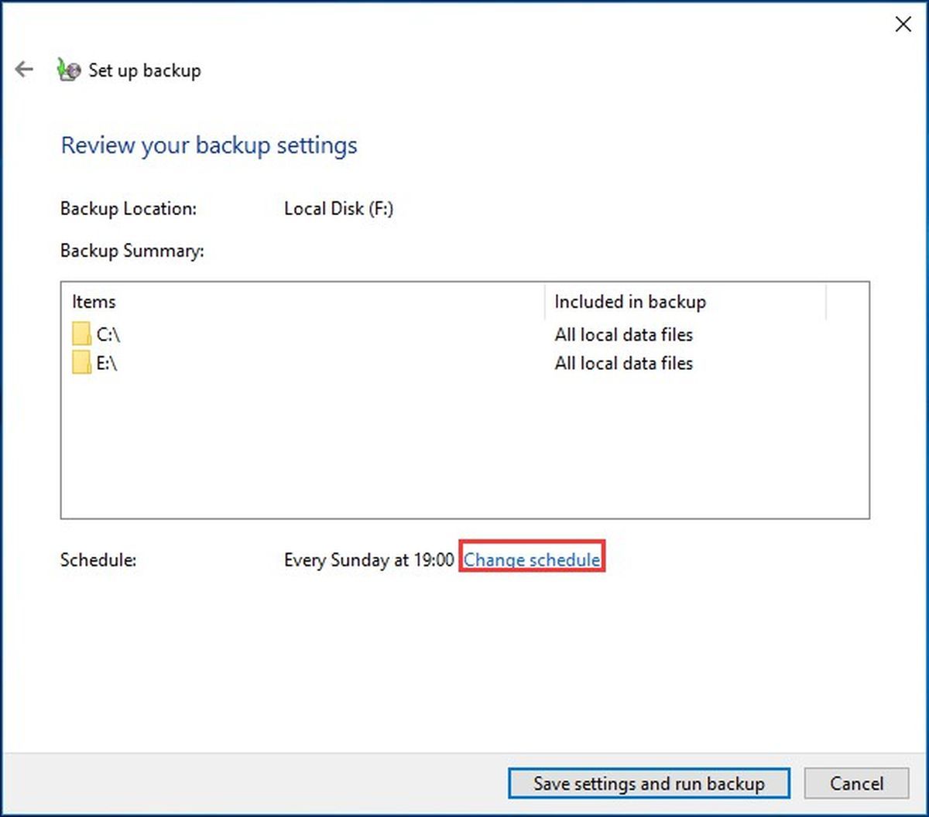929x817 pixels.
Task: Select the E:\ folder icon
Action: pos(81,363)
